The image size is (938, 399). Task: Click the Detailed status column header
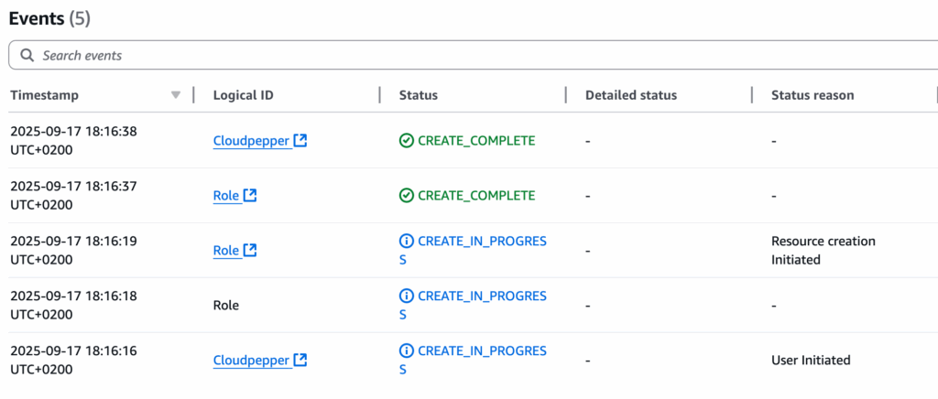(631, 95)
